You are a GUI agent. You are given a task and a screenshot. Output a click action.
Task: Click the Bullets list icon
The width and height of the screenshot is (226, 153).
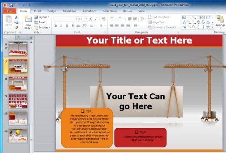click(x=111, y=19)
